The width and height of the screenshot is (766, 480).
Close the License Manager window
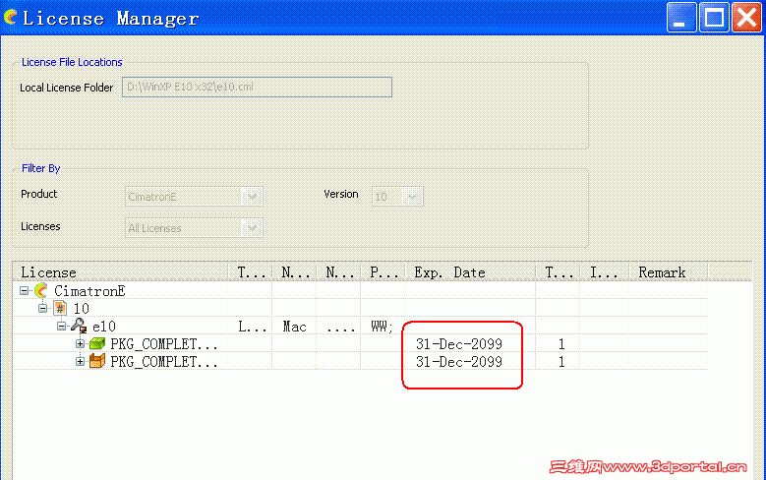pyautogui.click(x=746, y=17)
